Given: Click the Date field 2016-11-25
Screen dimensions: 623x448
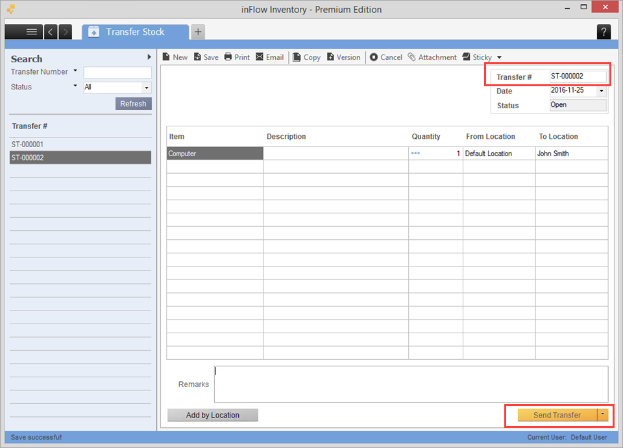Looking at the screenshot, I should 573,91.
